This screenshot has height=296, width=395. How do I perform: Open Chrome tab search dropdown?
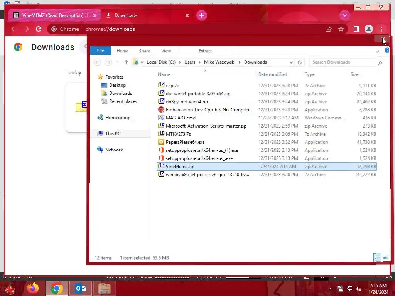tap(344, 15)
